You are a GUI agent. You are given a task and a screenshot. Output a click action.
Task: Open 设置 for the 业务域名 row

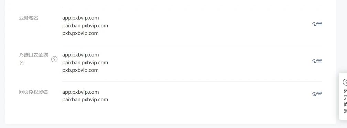click(x=317, y=24)
